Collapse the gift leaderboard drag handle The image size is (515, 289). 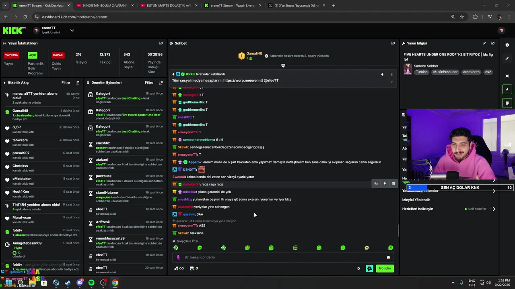(x=283, y=66)
